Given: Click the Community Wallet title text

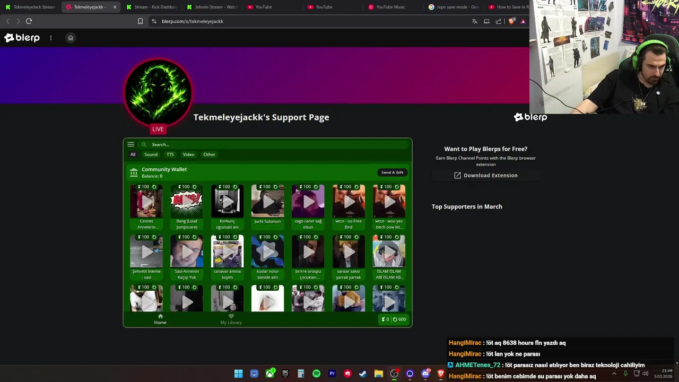Looking at the screenshot, I should click(x=164, y=169).
